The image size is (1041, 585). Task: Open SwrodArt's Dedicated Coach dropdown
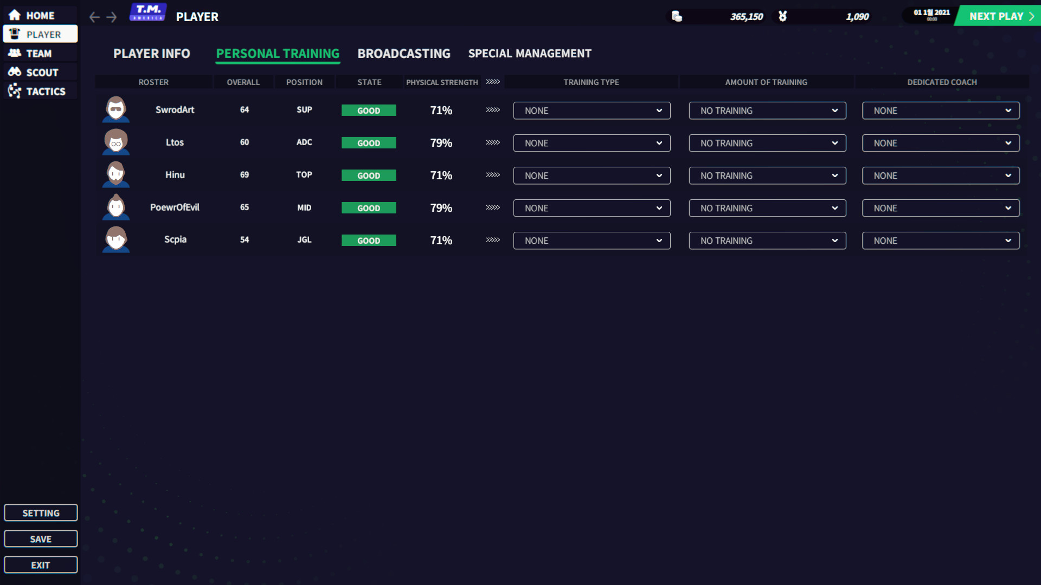(941, 110)
